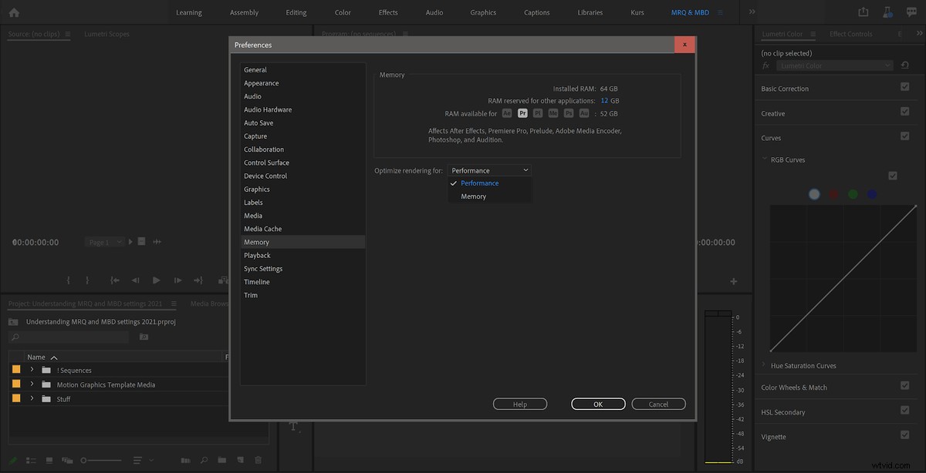This screenshot has height=473, width=926.
Task: Click the Help button in Preferences dialog
Action: click(x=519, y=403)
